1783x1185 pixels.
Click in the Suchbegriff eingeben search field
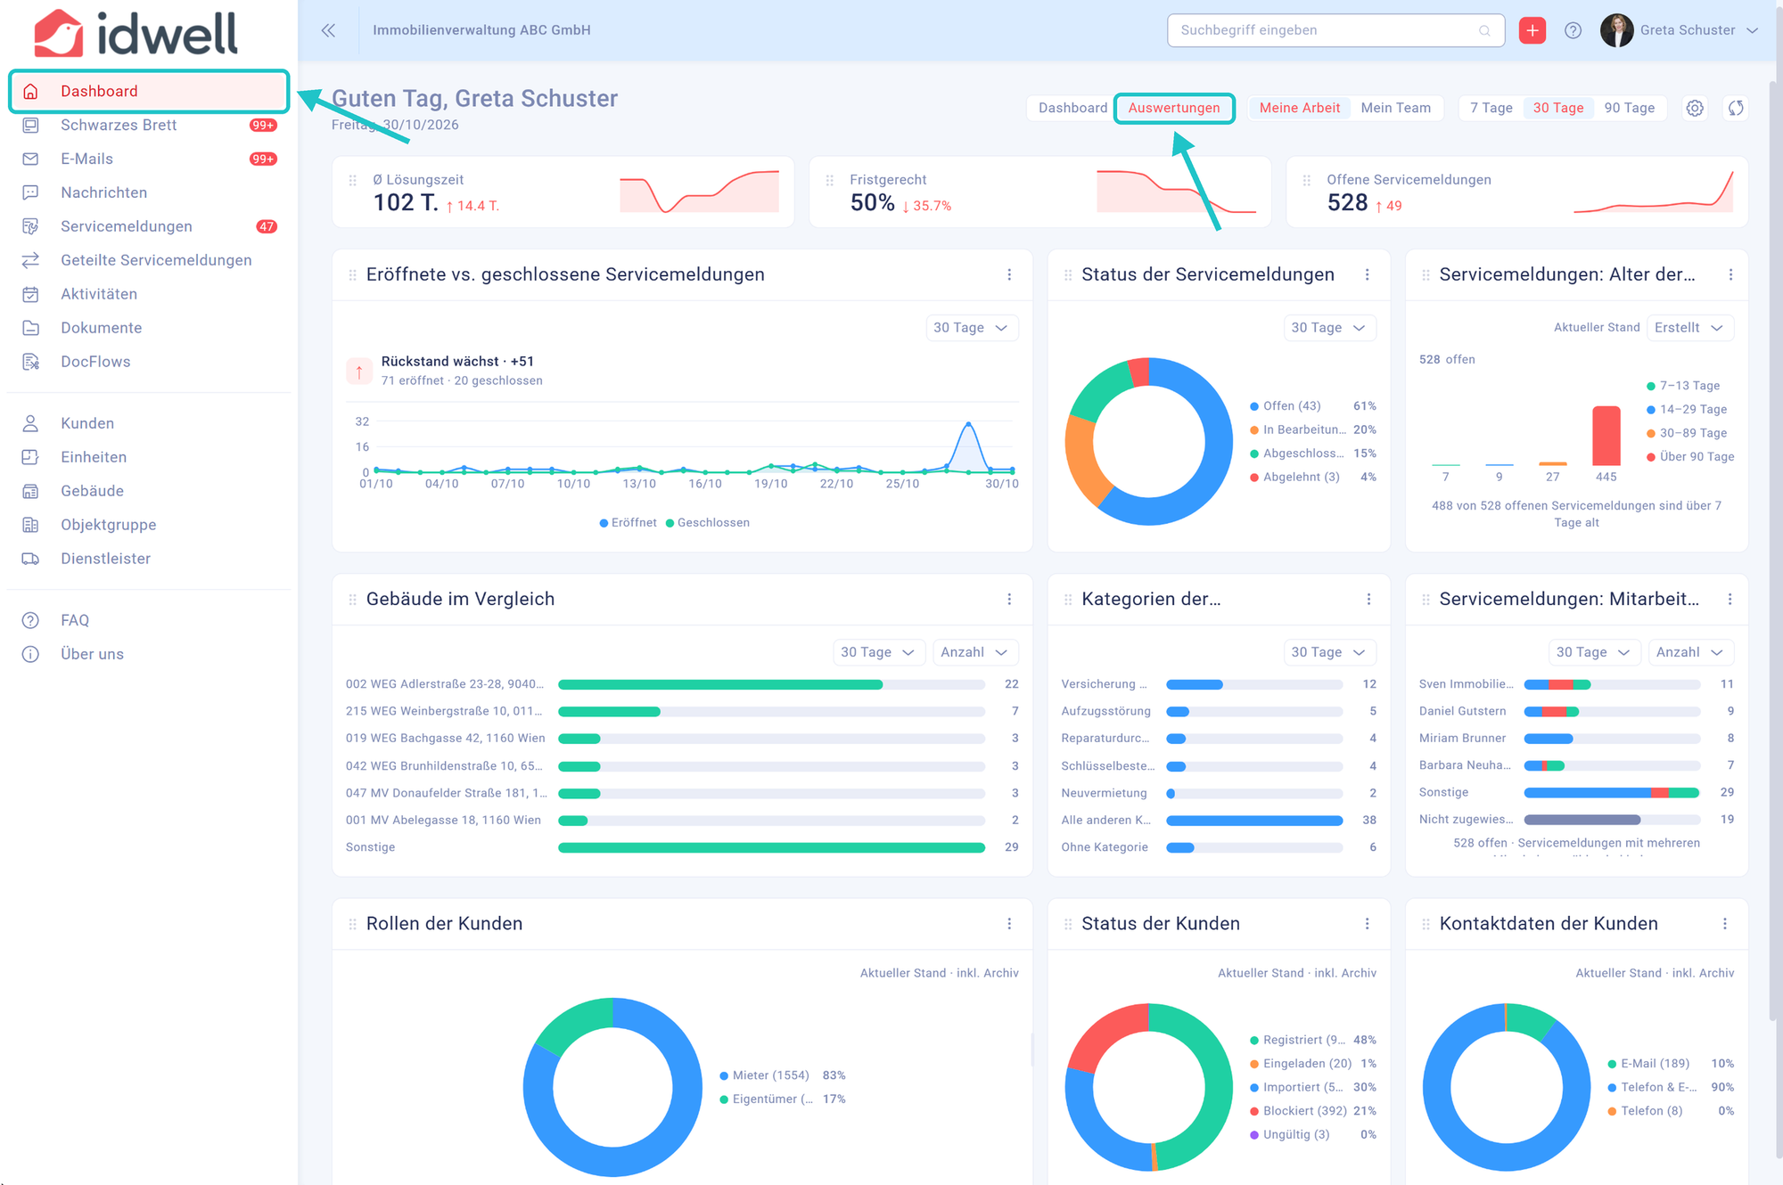point(1335,30)
